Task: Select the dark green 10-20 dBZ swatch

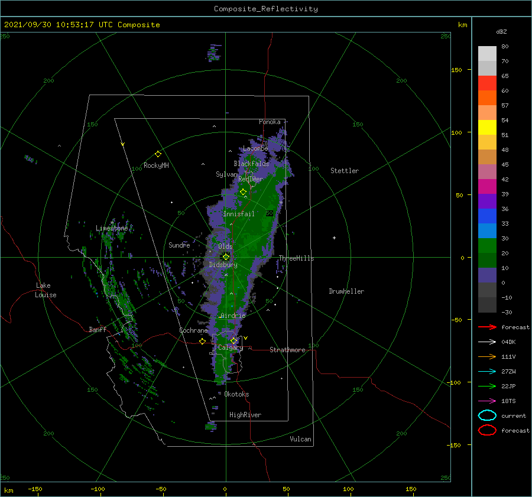Action: 487,260
